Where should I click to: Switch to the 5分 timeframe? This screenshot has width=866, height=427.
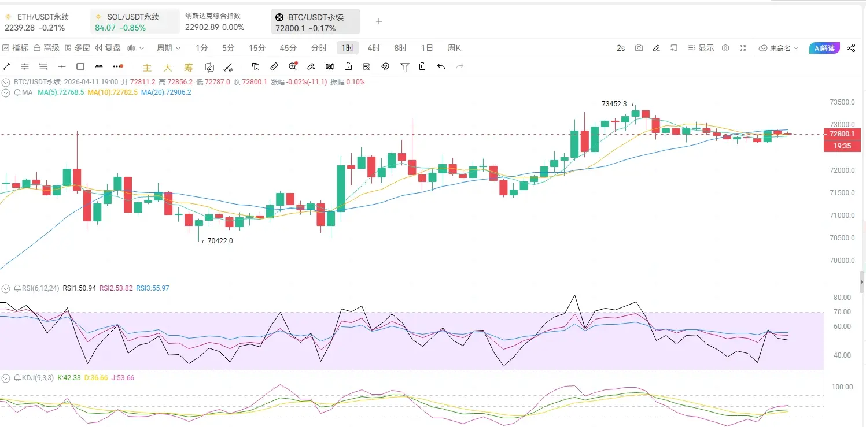(229, 48)
